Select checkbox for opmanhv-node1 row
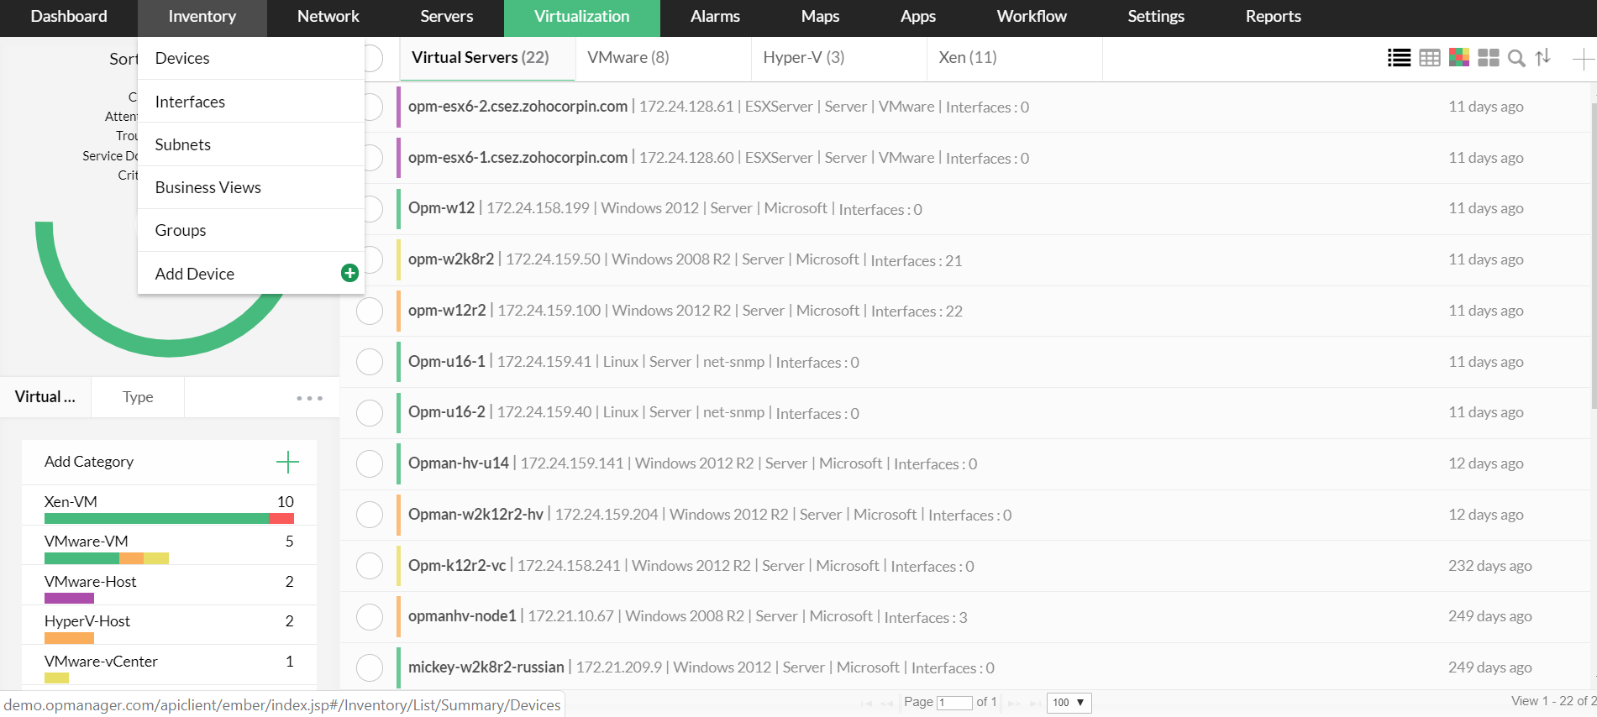The width and height of the screenshot is (1597, 717). coord(370,617)
